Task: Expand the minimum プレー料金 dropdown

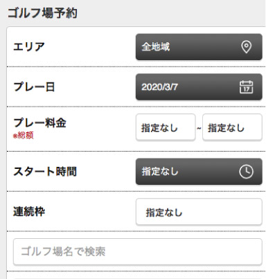Action: (166, 127)
